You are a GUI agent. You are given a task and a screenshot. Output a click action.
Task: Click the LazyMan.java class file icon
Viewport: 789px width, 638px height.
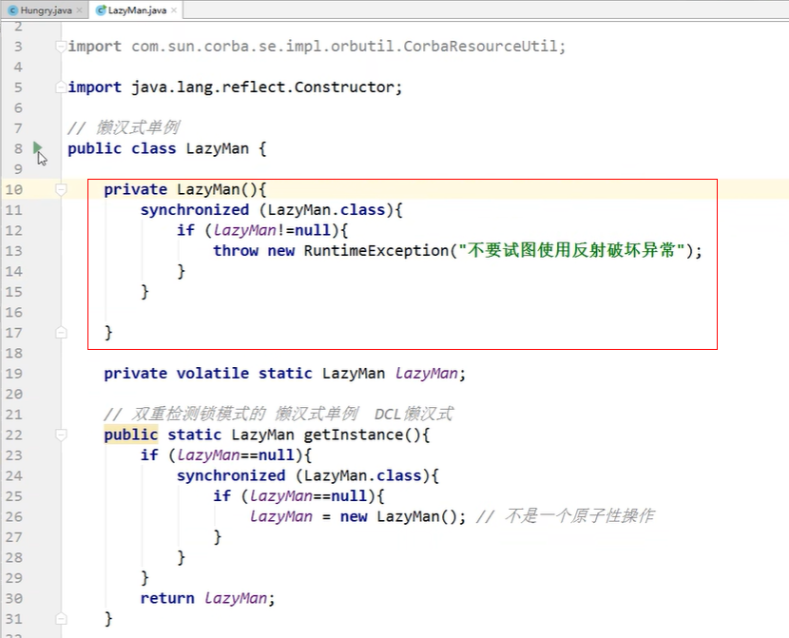pos(101,10)
